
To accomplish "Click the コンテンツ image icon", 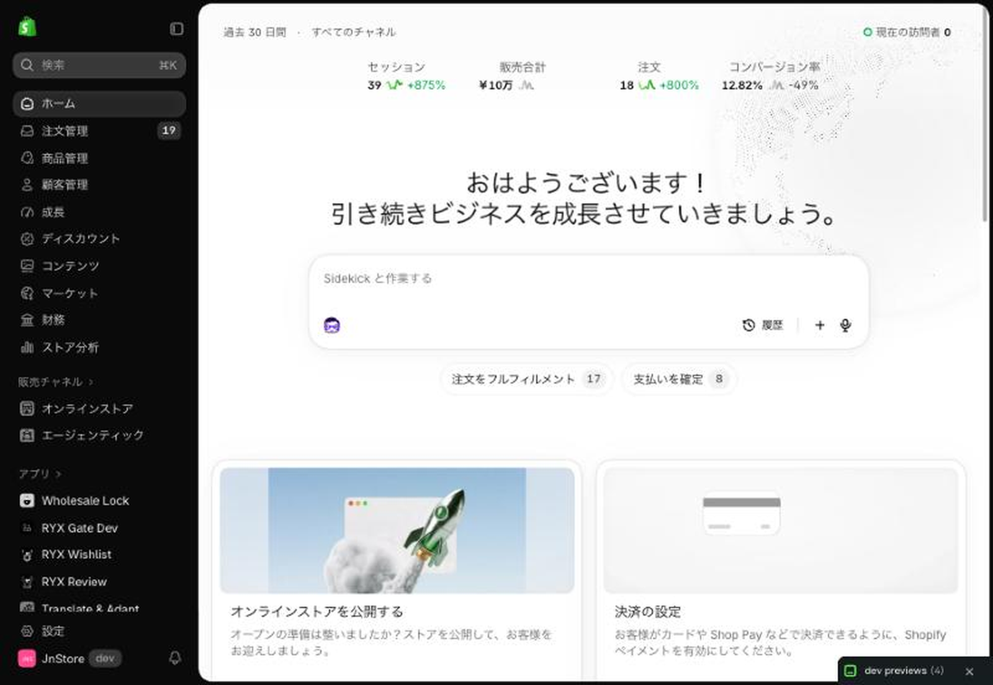I will click(27, 266).
